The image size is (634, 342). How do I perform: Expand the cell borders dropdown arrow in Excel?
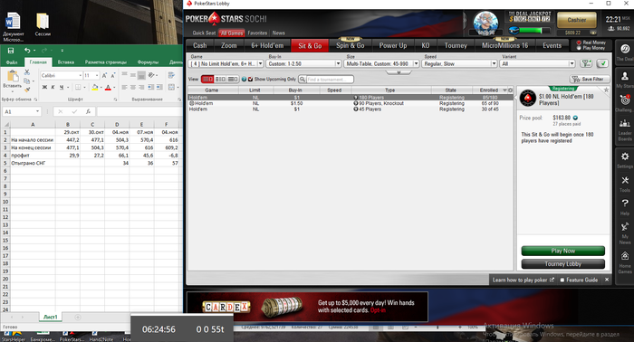84,87
